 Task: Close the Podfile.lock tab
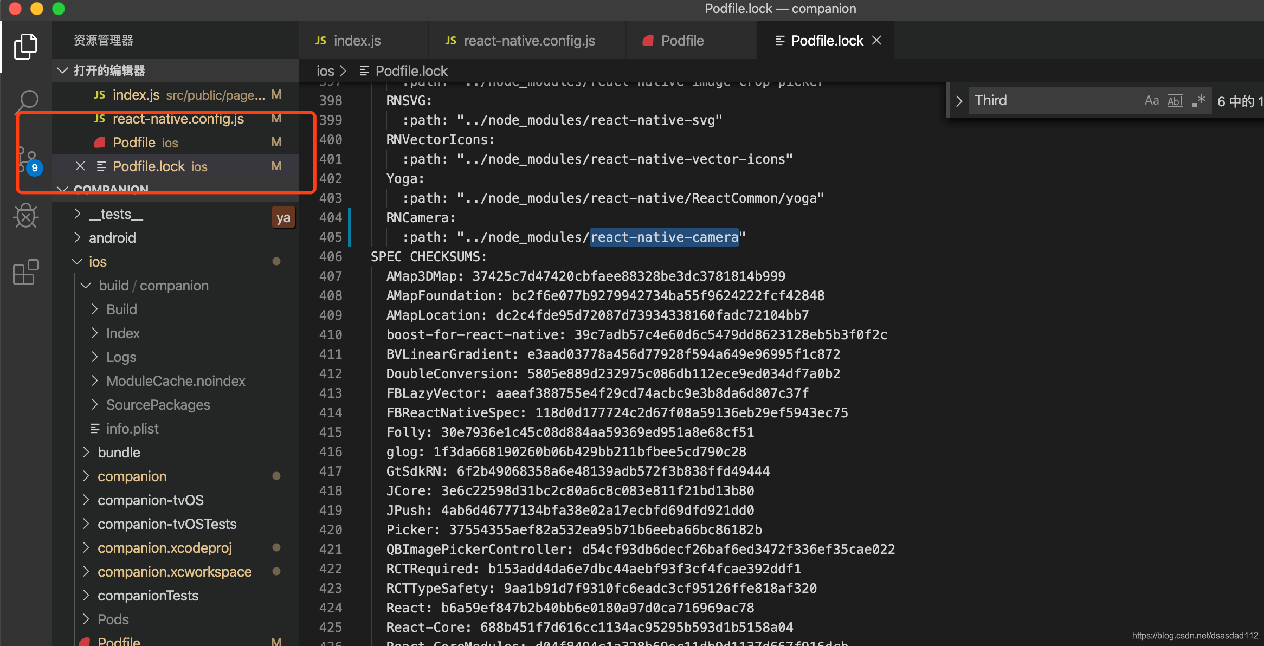(x=876, y=41)
